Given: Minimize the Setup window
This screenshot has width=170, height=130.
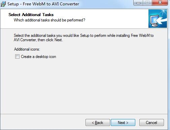Looking at the screenshot, I should (138, 3).
